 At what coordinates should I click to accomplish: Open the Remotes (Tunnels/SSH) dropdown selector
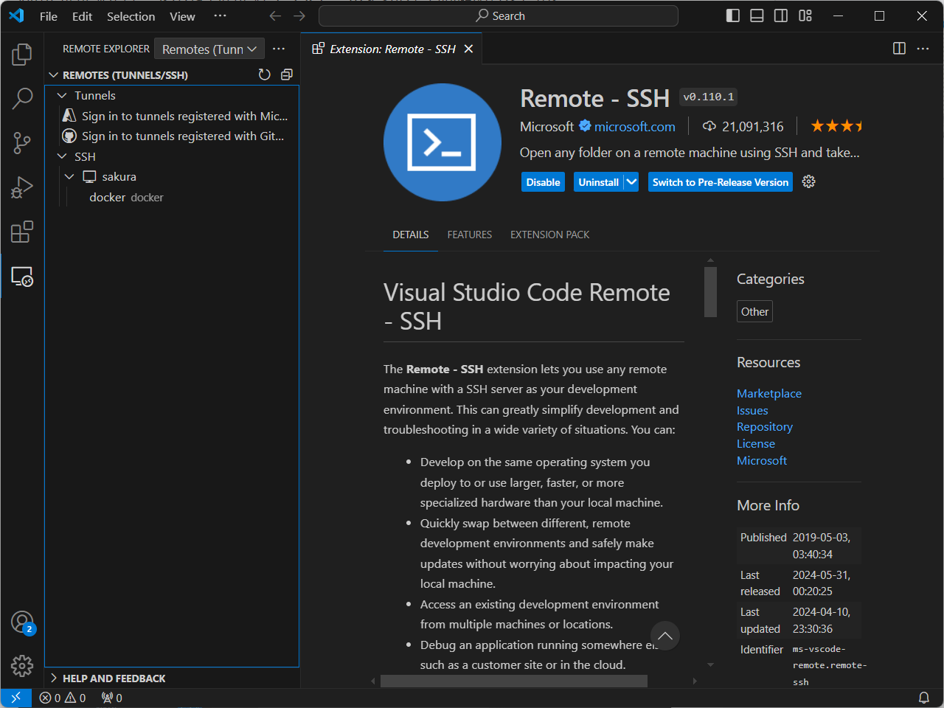pyautogui.click(x=209, y=49)
